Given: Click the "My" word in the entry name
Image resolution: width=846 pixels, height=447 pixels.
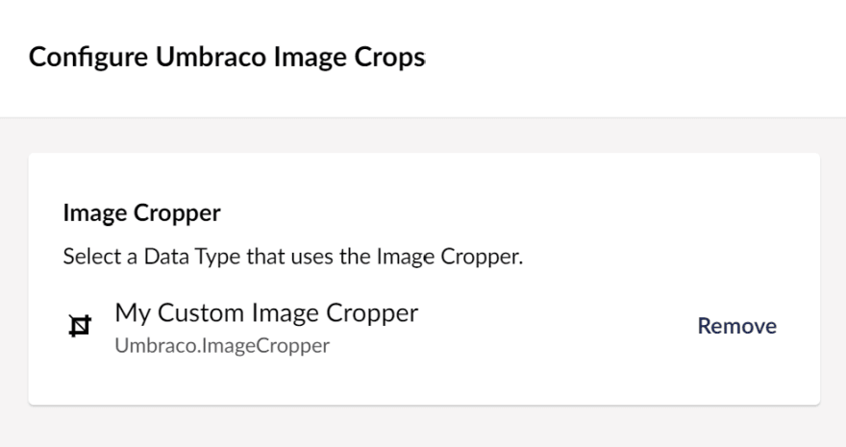Looking at the screenshot, I should [133, 314].
